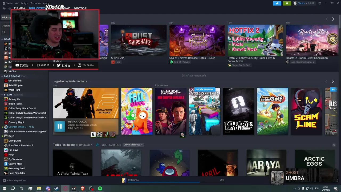Open the Arctic Eggs game cover
The height and width of the screenshot is (192, 341).
coord(314,162)
